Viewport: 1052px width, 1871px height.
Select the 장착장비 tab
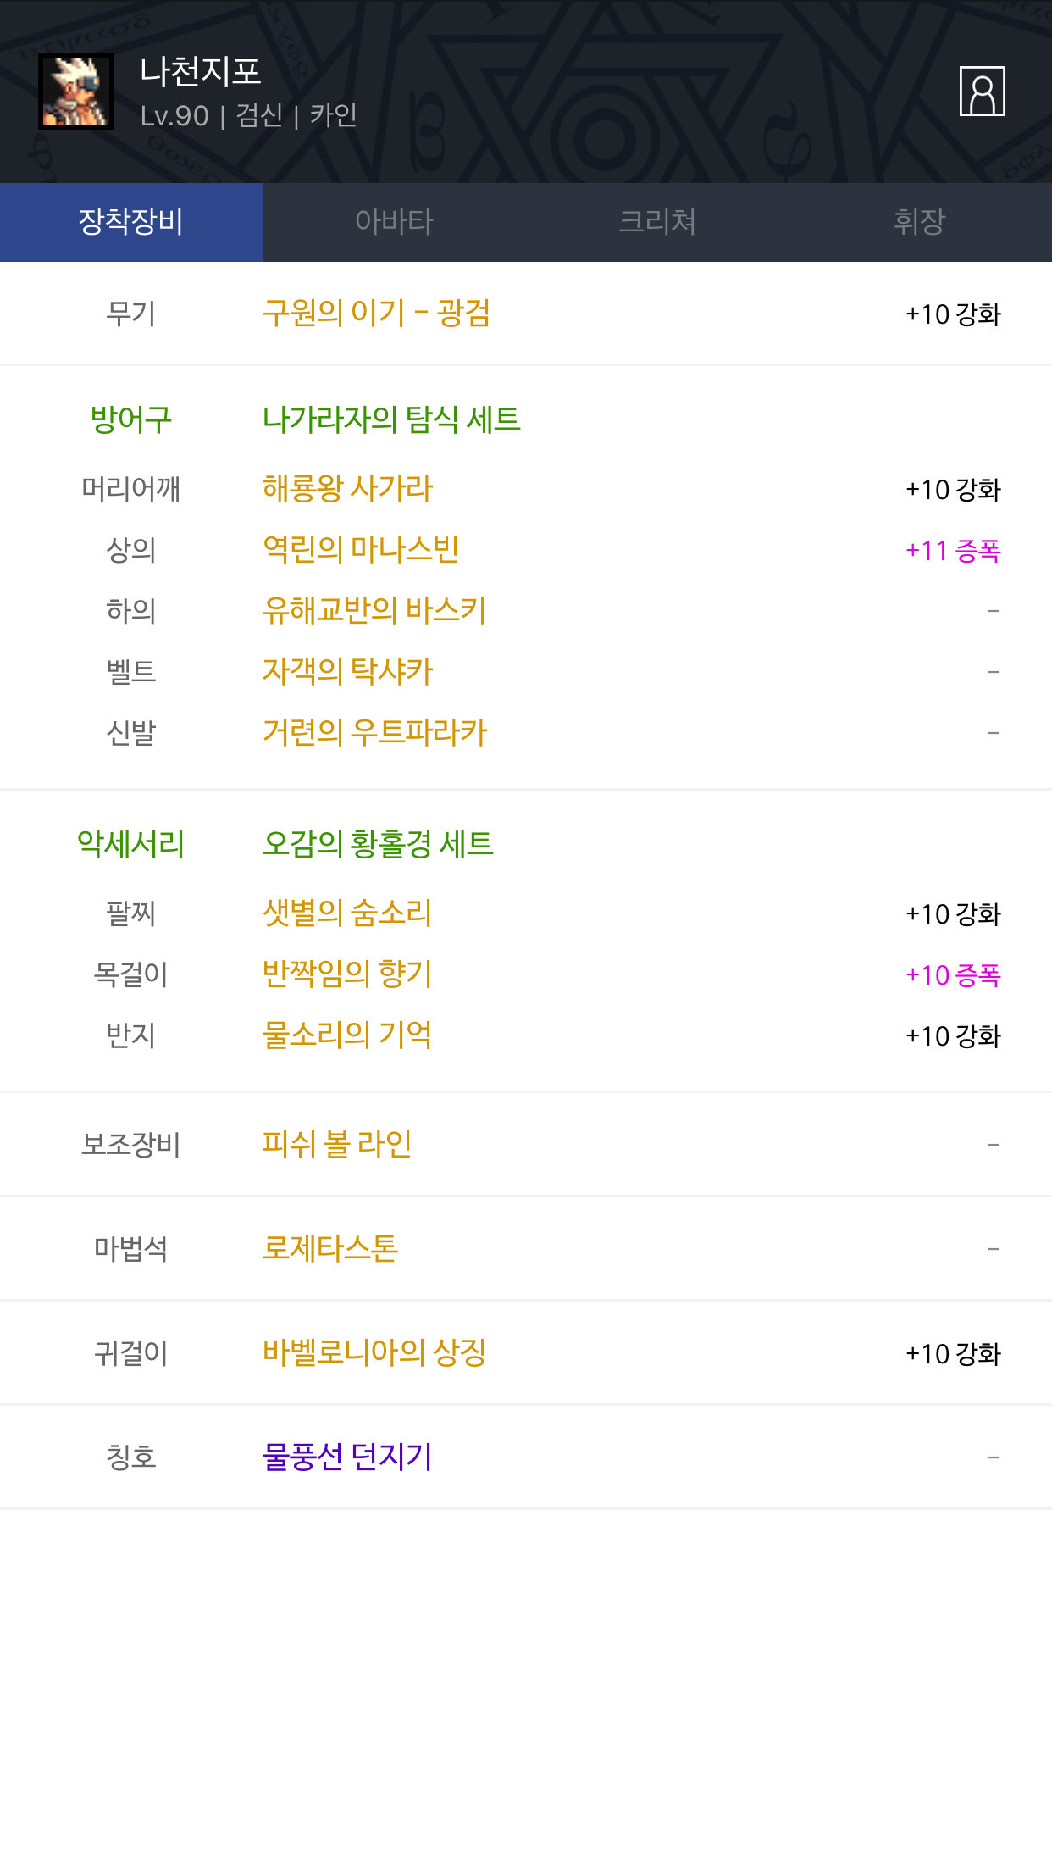point(131,222)
